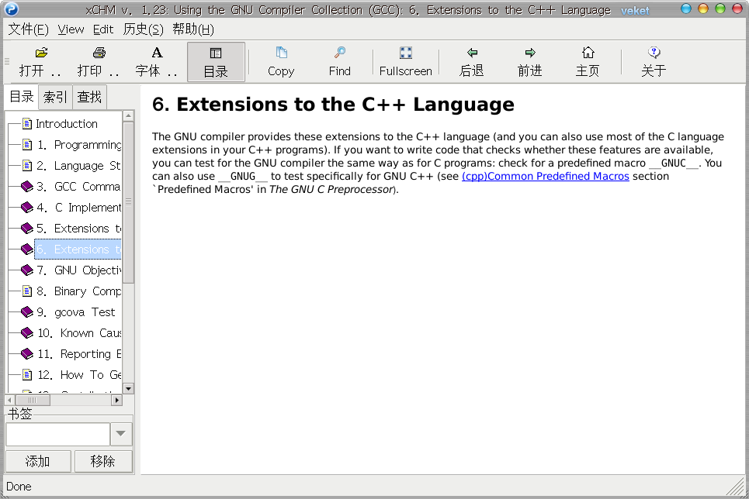Select the '12. How To Ge' tree entry
The height and width of the screenshot is (499, 749).
pos(79,376)
